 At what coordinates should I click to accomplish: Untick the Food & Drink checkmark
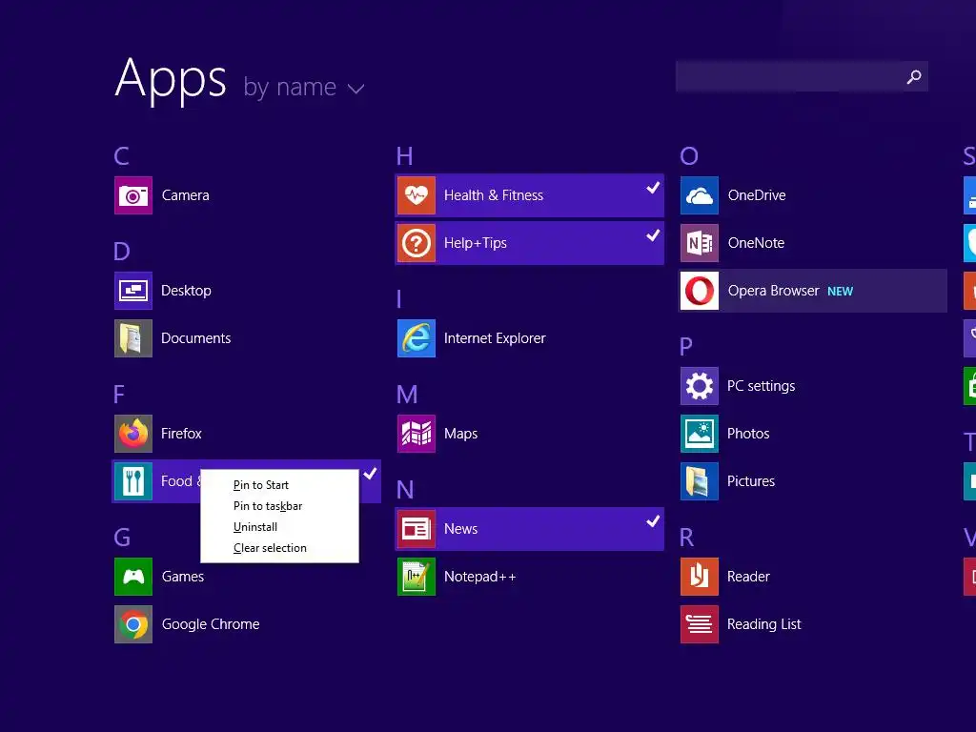(371, 474)
